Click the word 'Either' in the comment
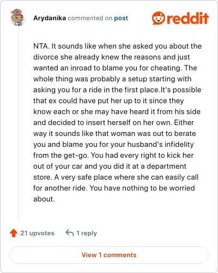Screen dimensions: 218x273 pyautogui.click(x=184, y=122)
